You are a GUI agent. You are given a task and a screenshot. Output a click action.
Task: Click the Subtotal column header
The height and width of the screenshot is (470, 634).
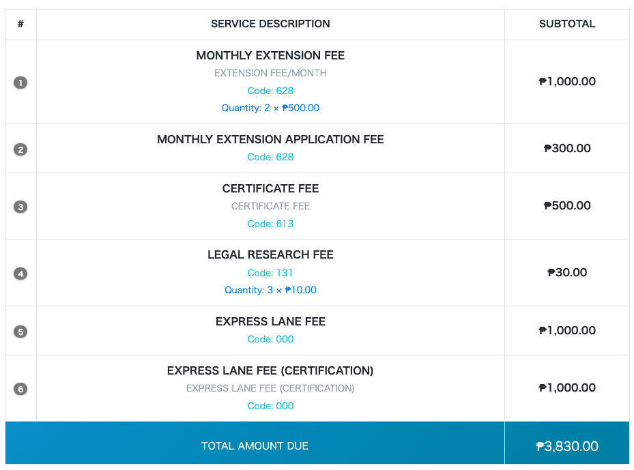pyautogui.click(x=567, y=24)
